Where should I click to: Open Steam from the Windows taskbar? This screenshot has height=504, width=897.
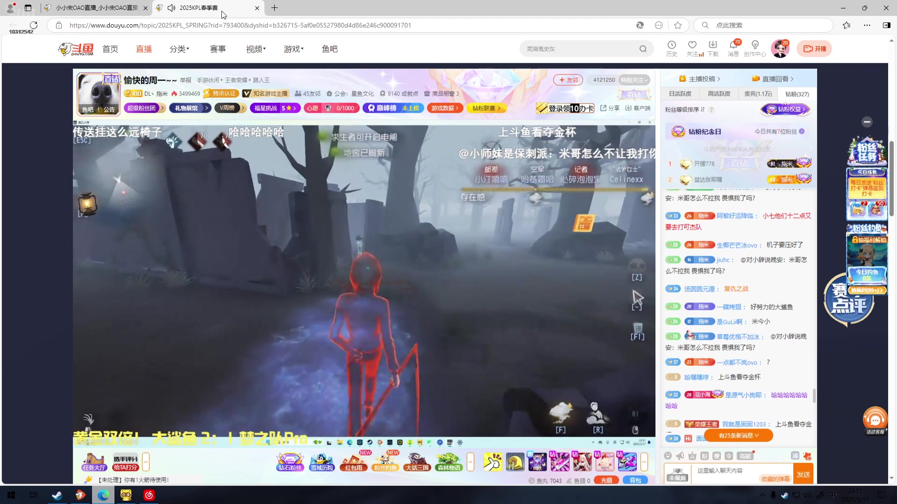pos(57,495)
